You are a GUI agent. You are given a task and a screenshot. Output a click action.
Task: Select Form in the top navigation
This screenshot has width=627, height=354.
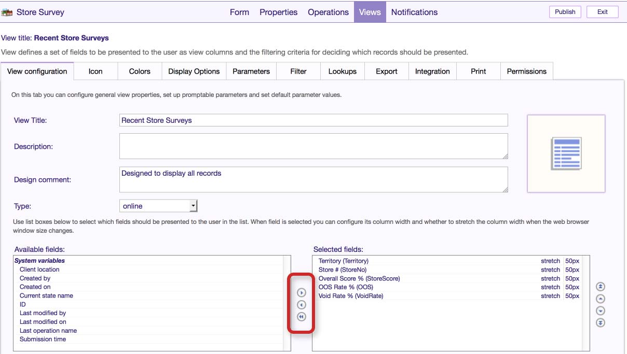(x=239, y=12)
